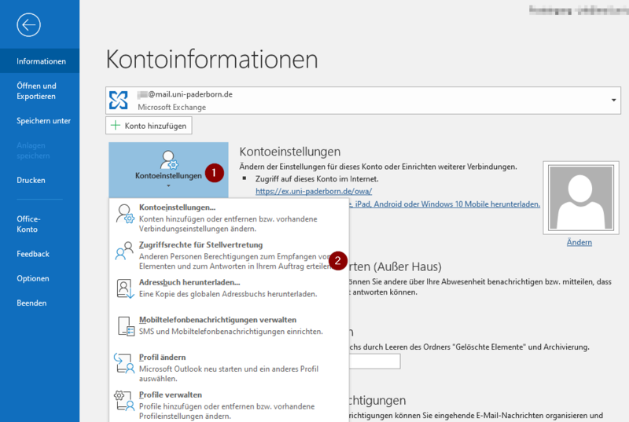Open Öffnen und Exportieren in sidebar
The width and height of the screenshot is (629, 422).
click(x=40, y=91)
